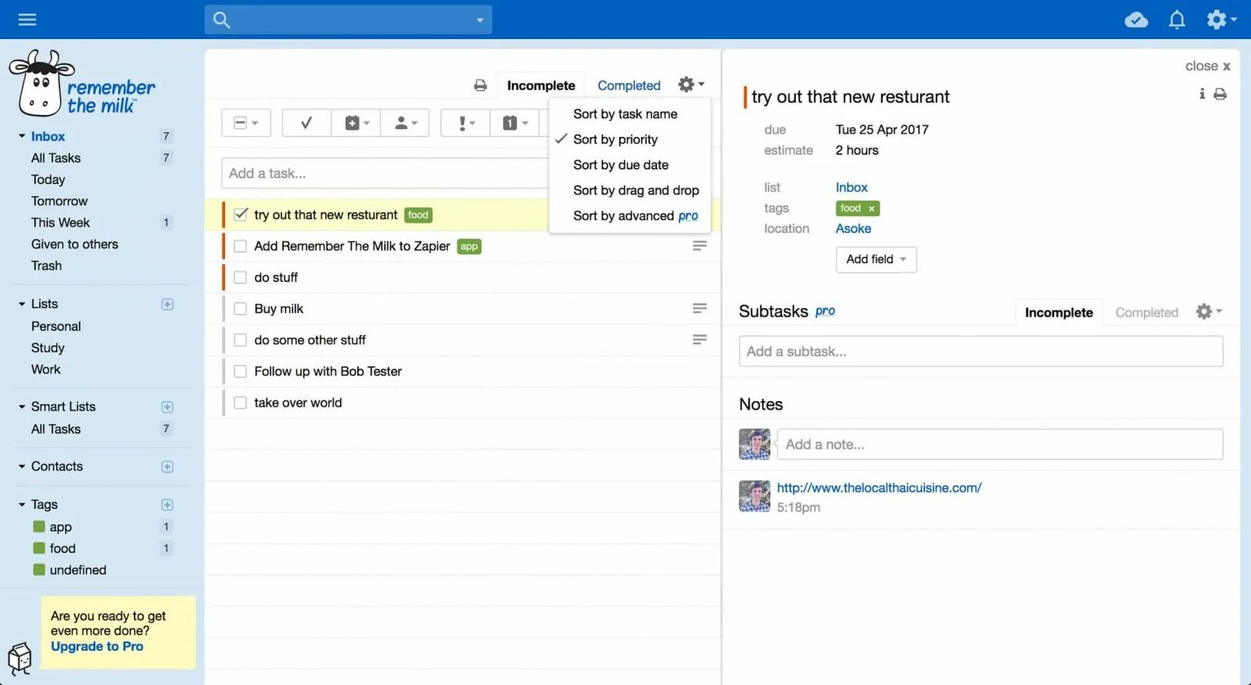Print the task list

480,85
